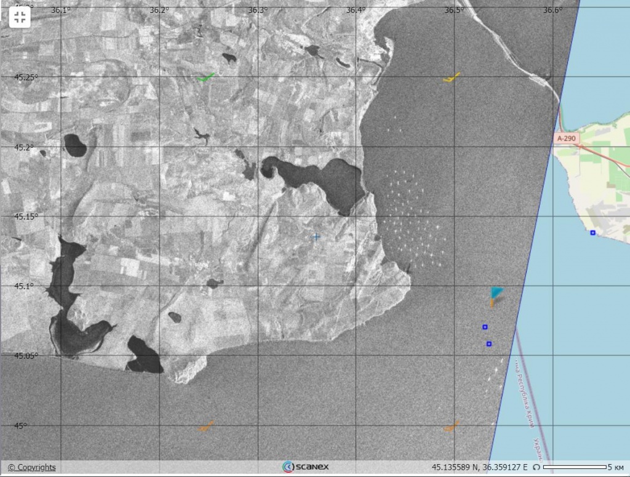Click the Республіка Крим border label
The width and height of the screenshot is (630, 477).
tap(525, 393)
